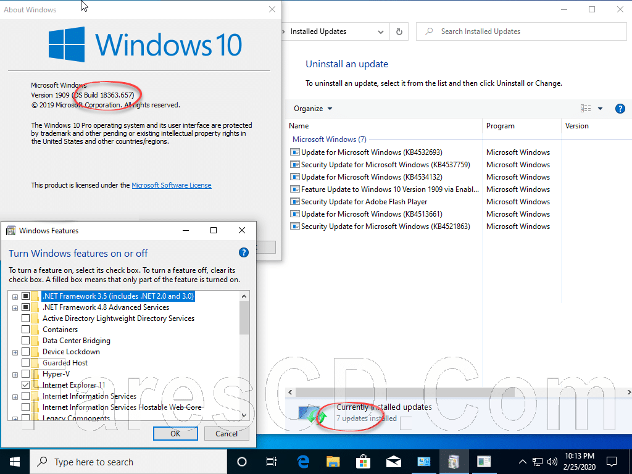The image size is (632, 474).
Task: Expand .NET Framework 4.8 Advanced Services node
Action: [15, 309]
